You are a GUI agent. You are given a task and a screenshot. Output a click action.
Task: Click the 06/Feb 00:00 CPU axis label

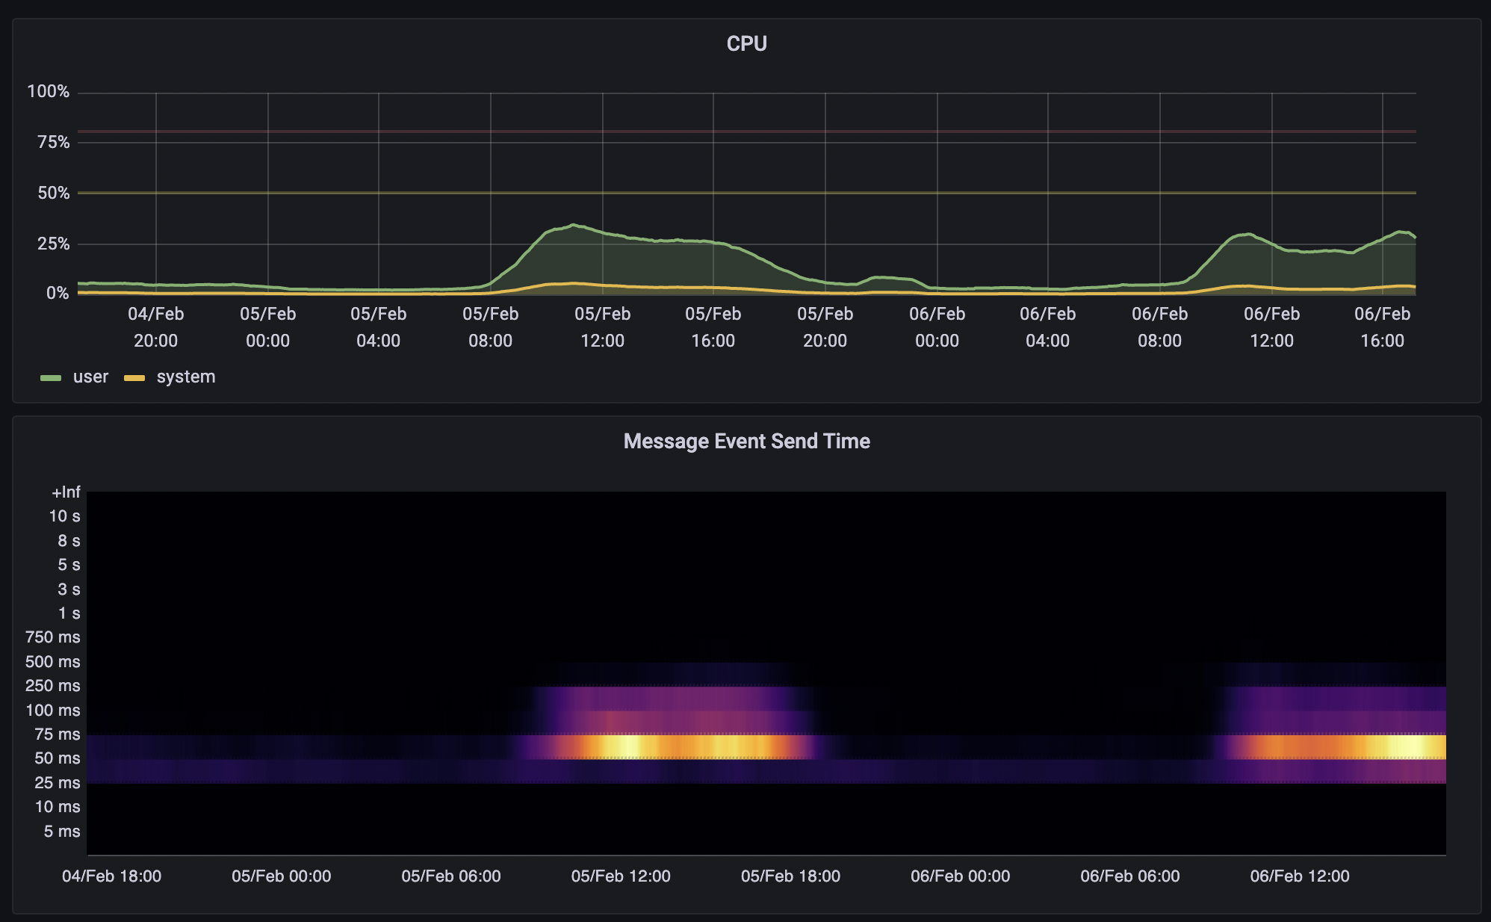(937, 327)
